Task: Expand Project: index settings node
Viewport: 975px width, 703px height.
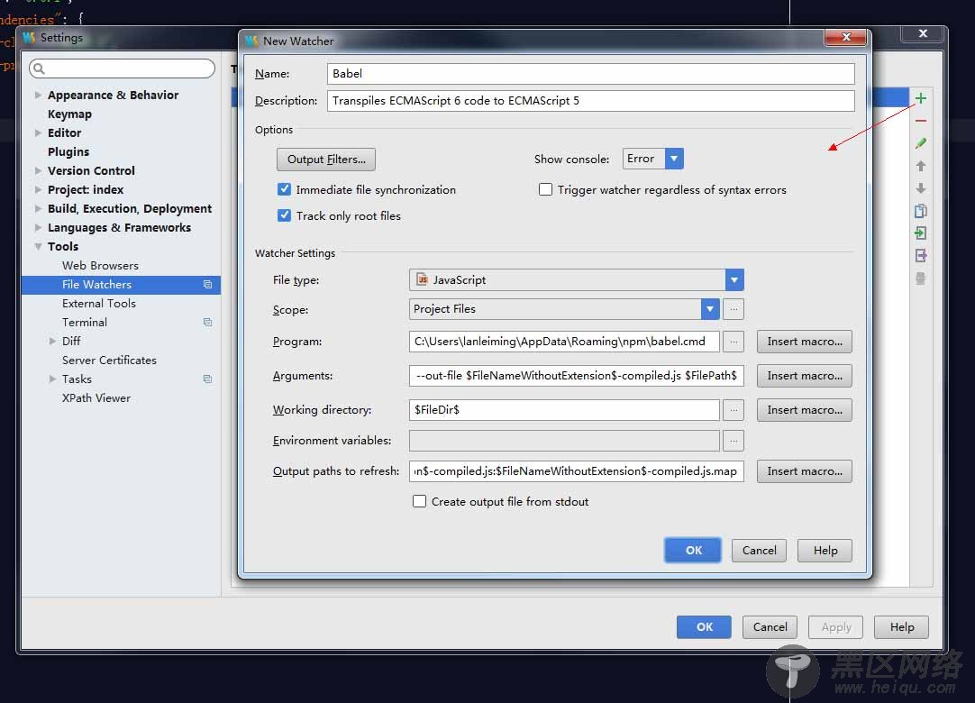Action: pyautogui.click(x=38, y=190)
